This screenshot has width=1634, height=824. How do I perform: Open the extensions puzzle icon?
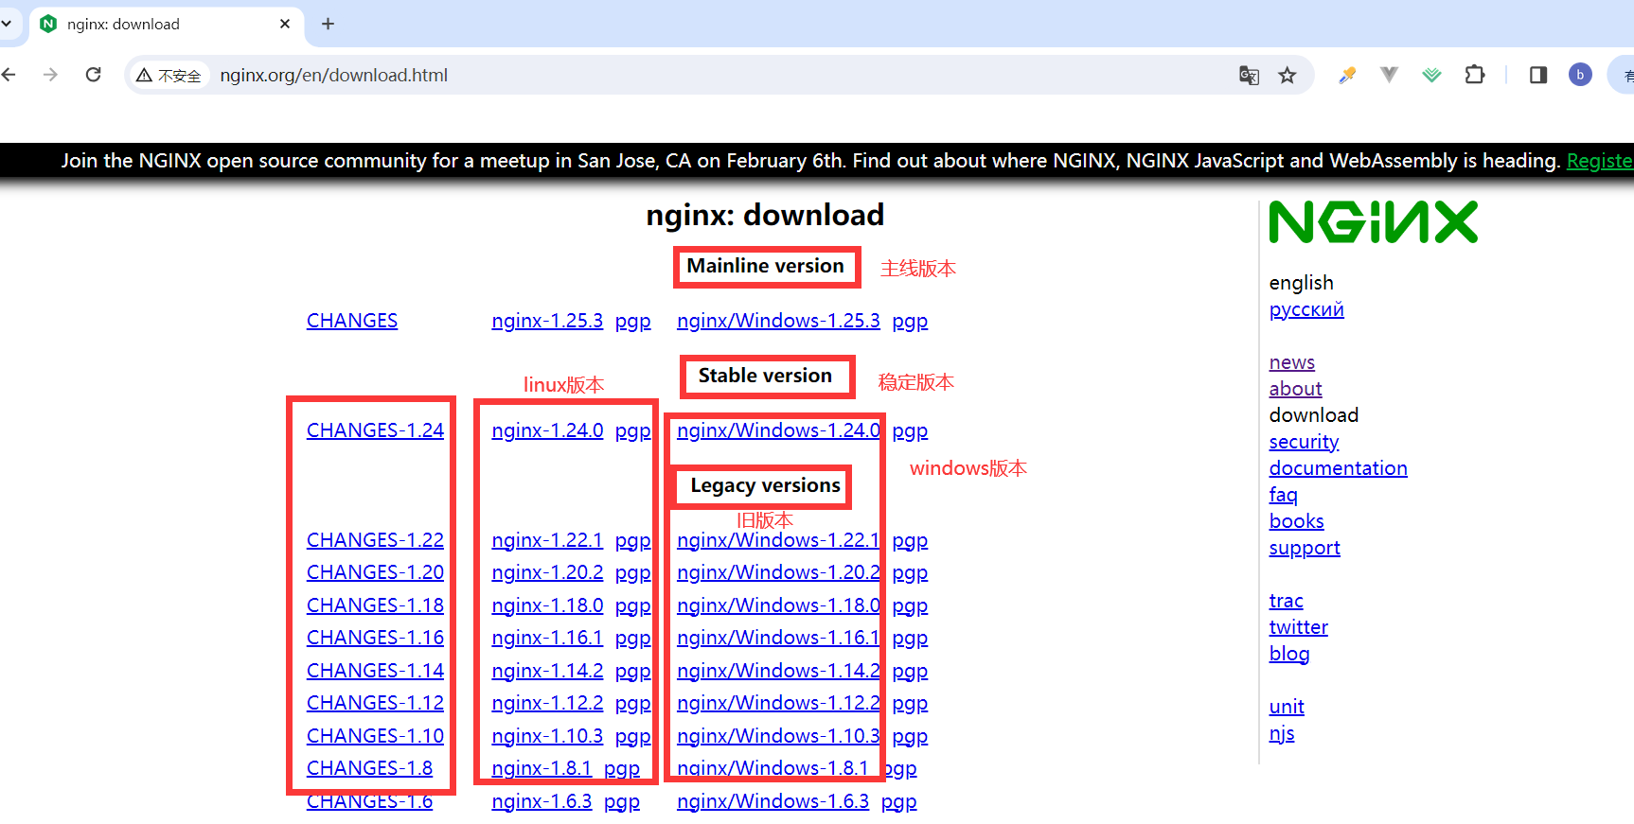coord(1474,75)
